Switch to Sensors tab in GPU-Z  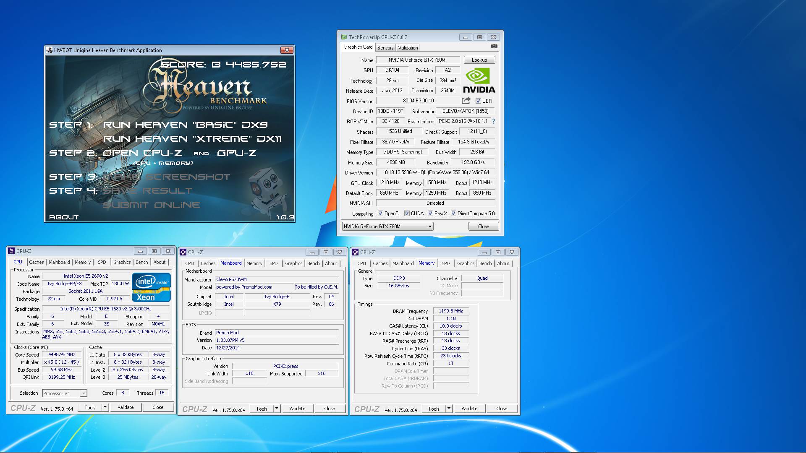385,48
